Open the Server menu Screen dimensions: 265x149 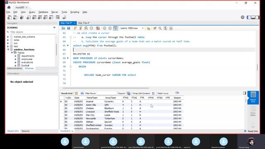pos(55,12)
